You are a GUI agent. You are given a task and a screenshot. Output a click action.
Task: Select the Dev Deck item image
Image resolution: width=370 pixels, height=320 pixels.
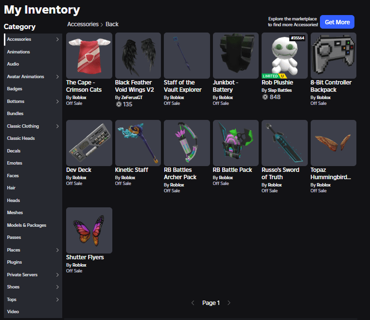click(x=89, y=143)
